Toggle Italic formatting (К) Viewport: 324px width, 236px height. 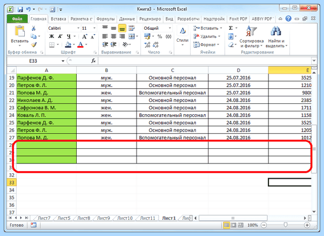tap(60, 36)
